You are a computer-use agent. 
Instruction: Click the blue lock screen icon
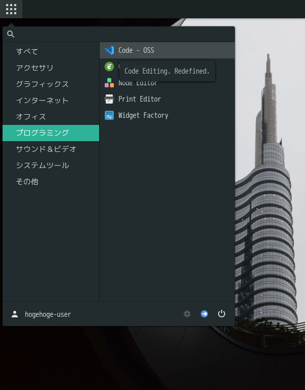click(204, 314)
